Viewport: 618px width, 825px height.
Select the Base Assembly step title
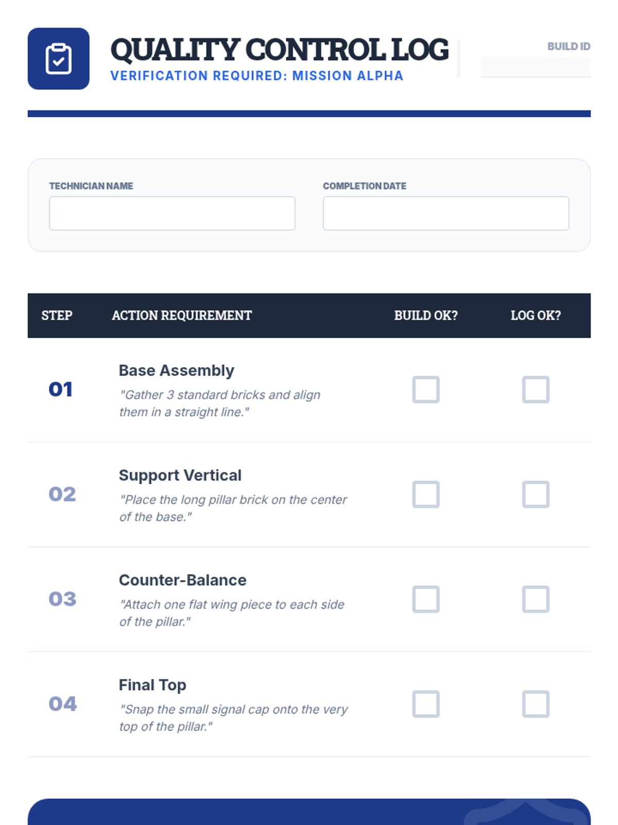pos(176,370)
